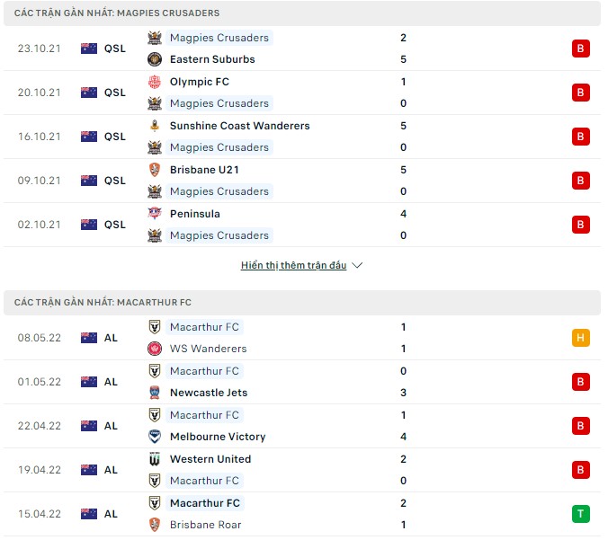Image resolution: width=608 pixels, height=540 pixels.
Task: Select the QSL league label for 16.10.21
Action: 115,137
